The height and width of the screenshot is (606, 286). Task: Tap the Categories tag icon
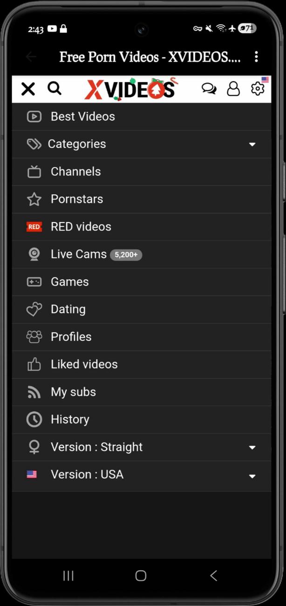point(34,144)
